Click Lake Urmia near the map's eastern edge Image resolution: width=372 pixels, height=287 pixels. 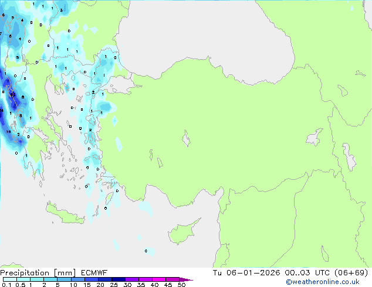[x=350, y=155]
